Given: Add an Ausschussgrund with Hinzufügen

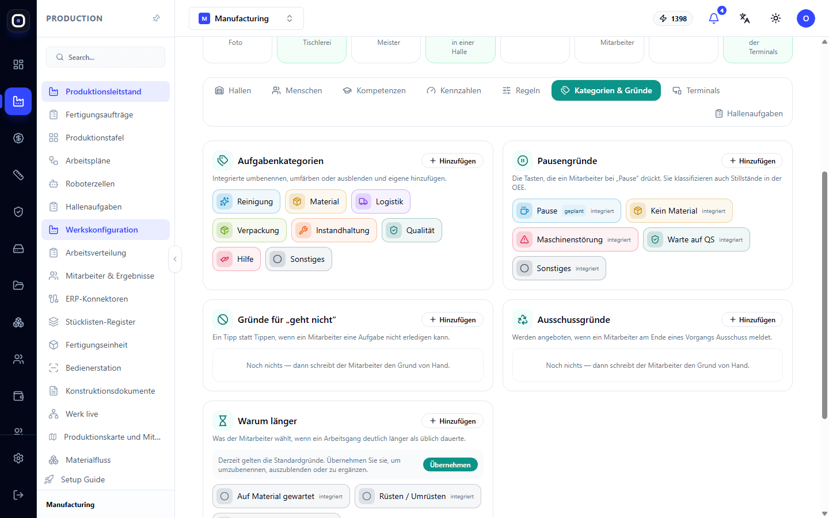Looking at the screenshot, I should click(x=752, y=319).
